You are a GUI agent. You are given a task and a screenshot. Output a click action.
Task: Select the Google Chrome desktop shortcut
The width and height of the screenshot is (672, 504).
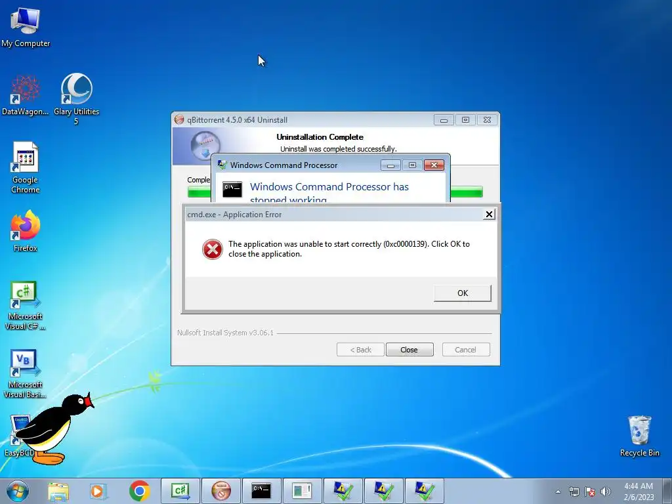coord(26,167)
